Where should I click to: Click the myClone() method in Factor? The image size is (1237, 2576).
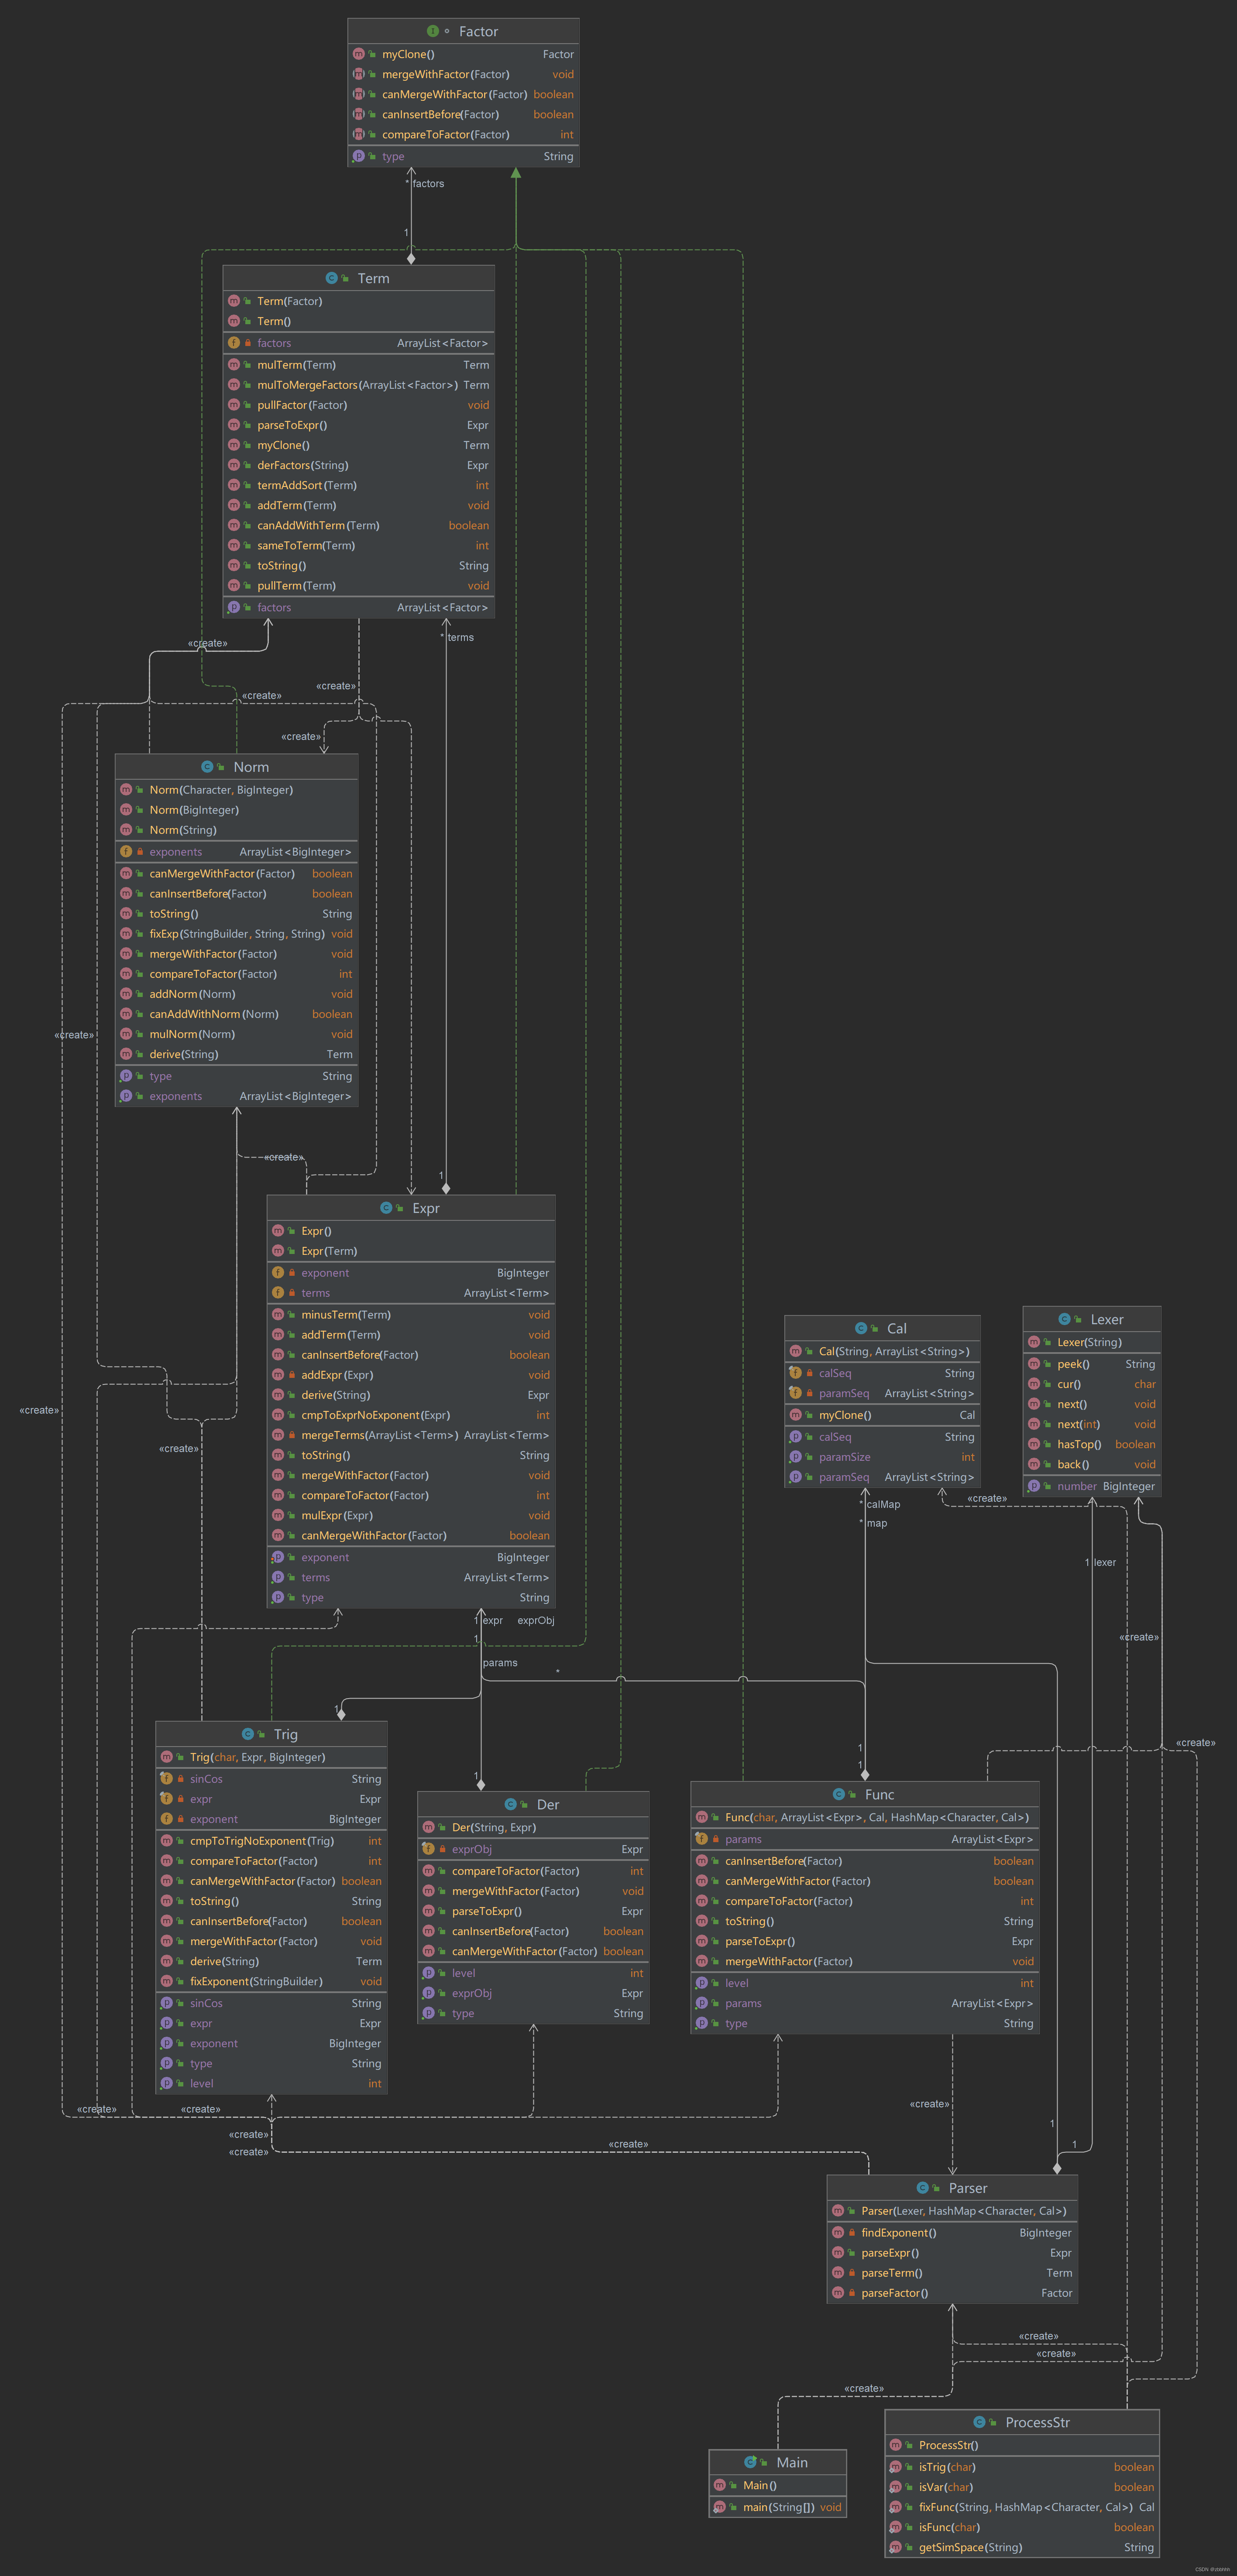pyautogui.click(x=408, y=54)
